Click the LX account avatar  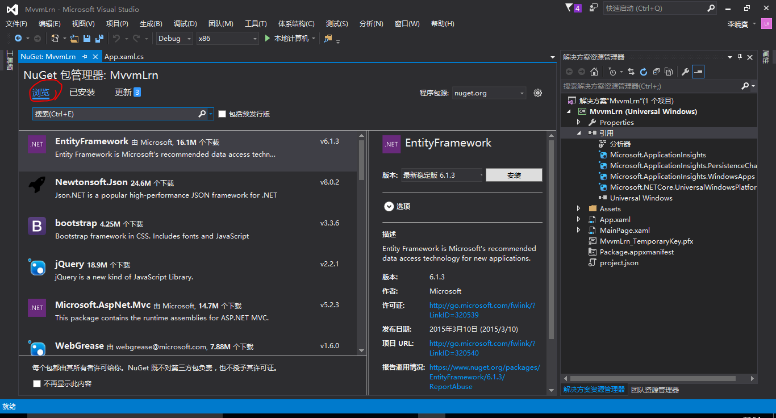[766, 24]
